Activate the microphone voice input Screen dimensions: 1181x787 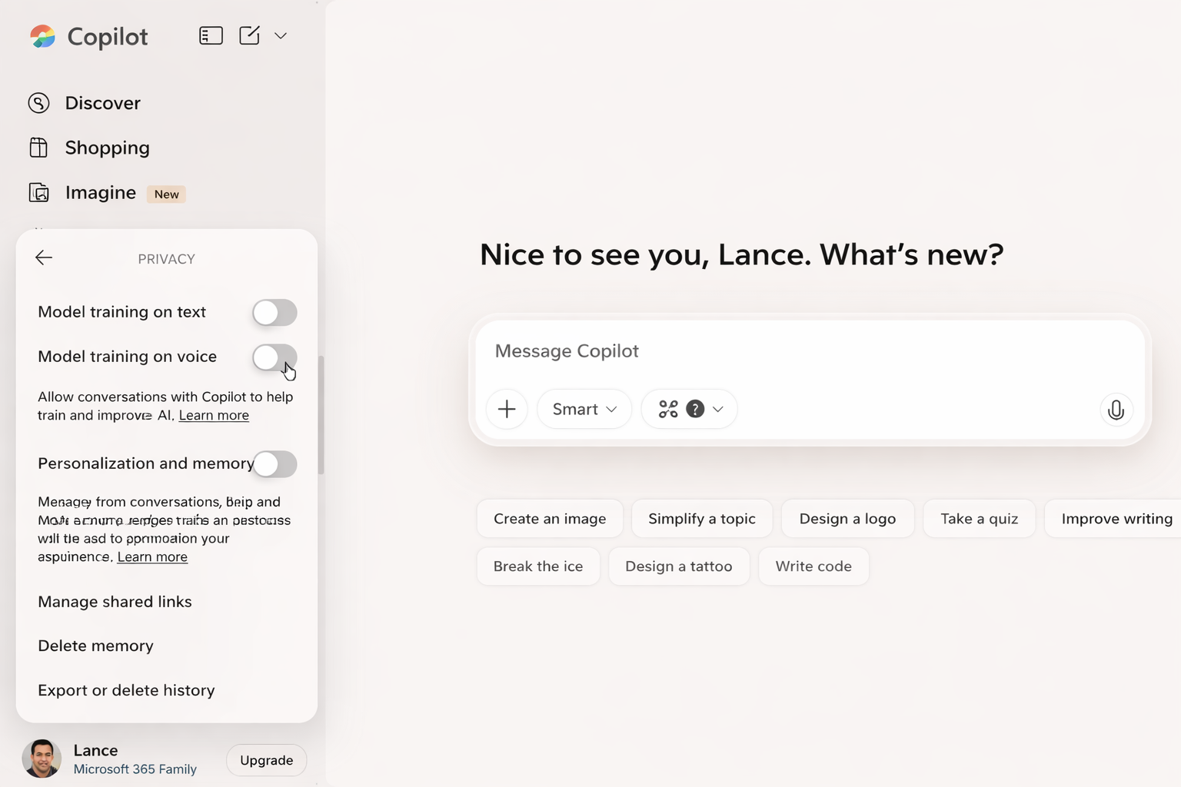pyautogui.click(x=1116, y=410)
